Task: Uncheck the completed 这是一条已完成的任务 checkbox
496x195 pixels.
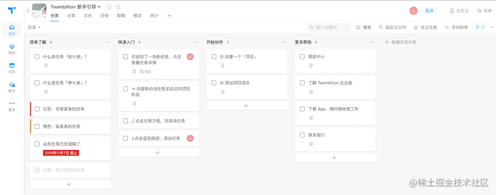Action: (37, 170)
